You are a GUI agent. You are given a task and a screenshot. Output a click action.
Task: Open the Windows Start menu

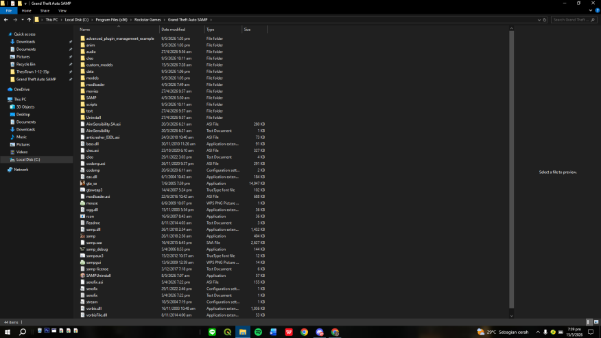point(8,332)
